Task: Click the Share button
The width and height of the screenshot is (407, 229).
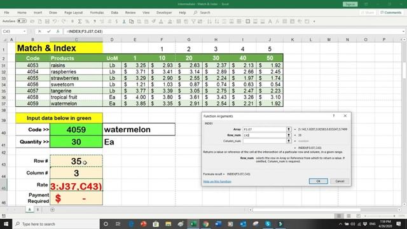Action: [368, 13]
